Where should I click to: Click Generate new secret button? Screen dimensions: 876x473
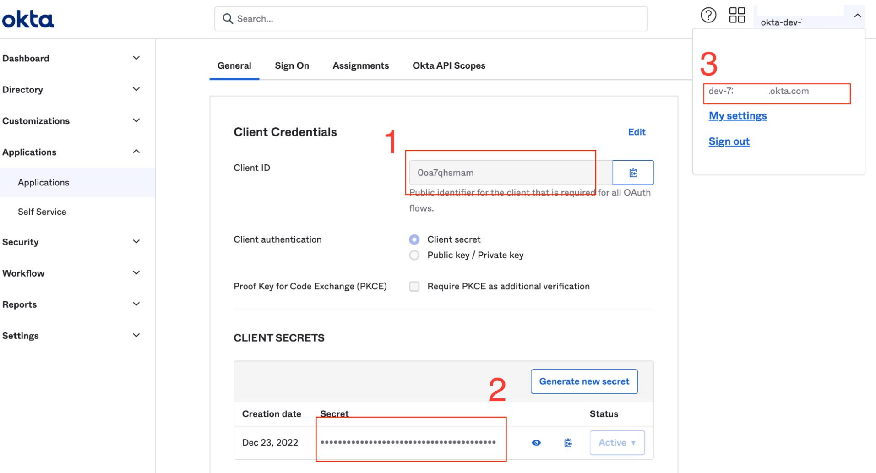584,381
